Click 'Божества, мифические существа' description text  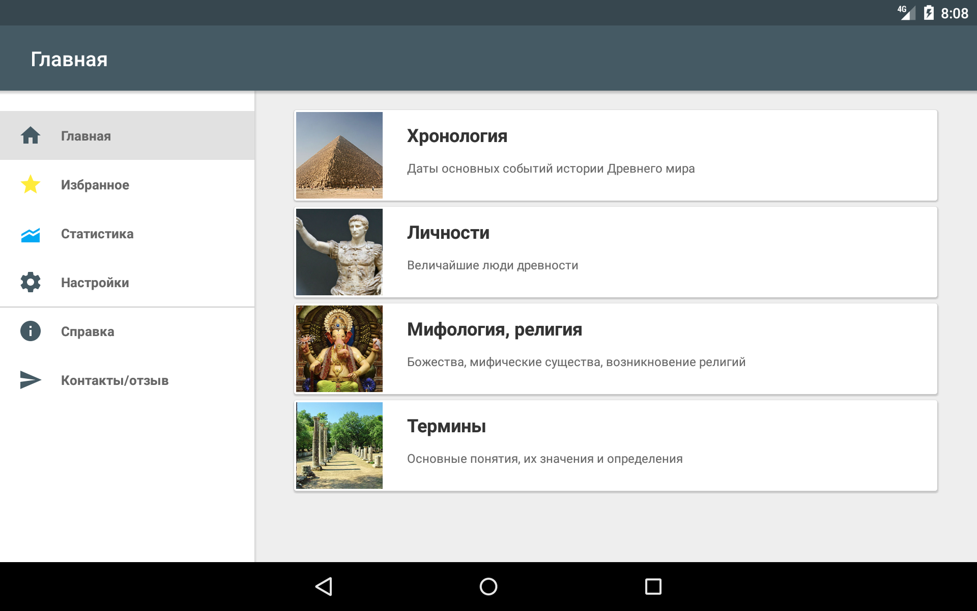[x=576, y=362]
